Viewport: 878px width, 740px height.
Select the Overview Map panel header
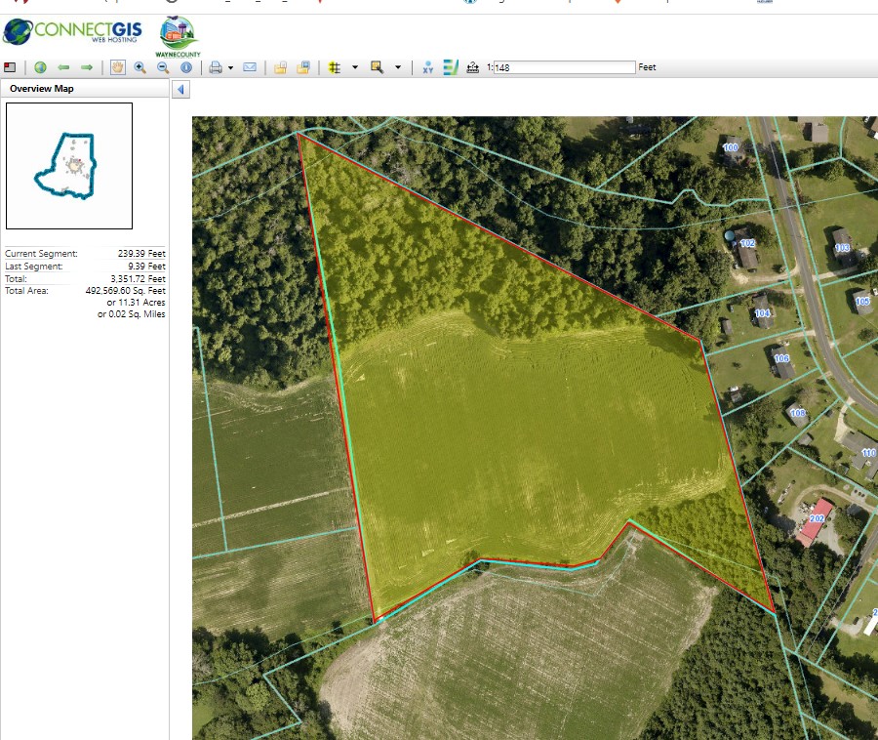point(42,89)
